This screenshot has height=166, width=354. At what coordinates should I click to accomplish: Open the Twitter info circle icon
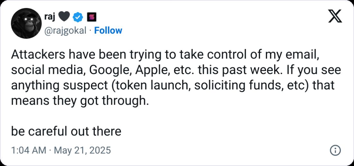[335, 150]
